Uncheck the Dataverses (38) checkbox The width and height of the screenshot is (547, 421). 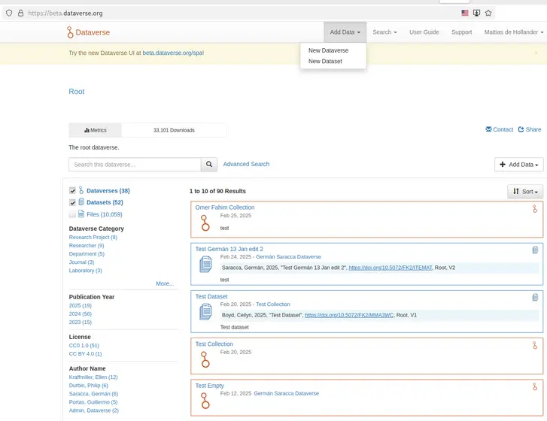pos(73,191)
